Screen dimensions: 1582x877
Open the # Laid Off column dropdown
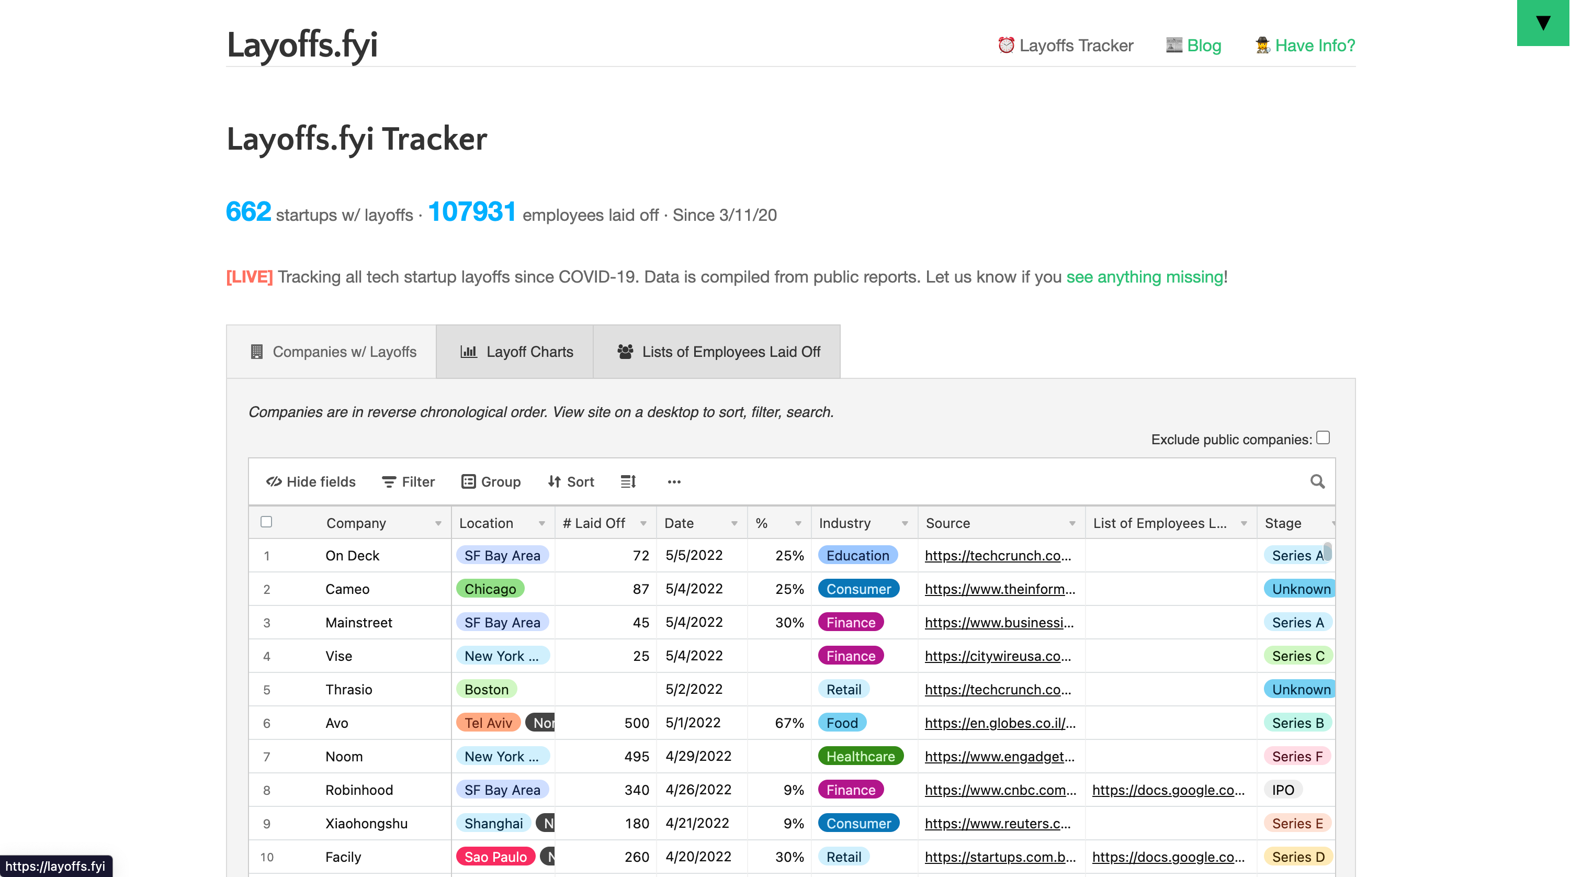coord(643,523)
